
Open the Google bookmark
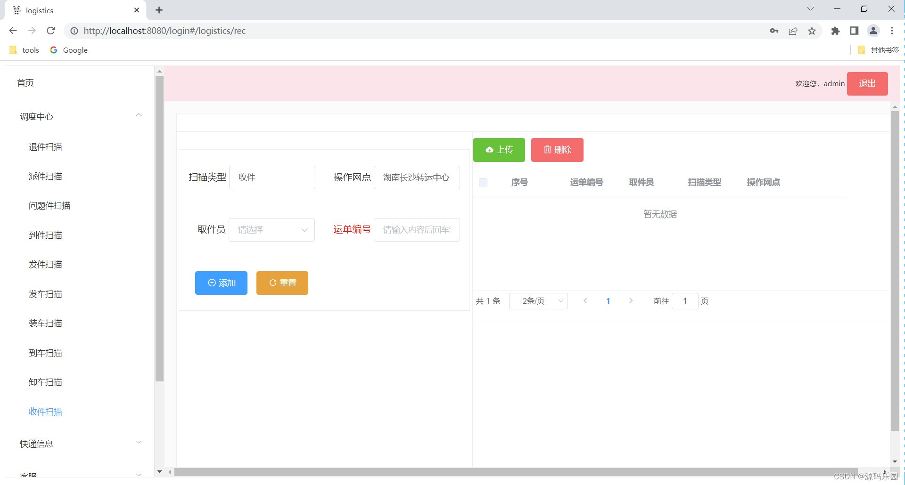[69, 50]
